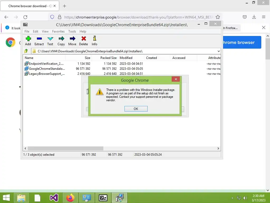Viewport: 270px width, 203px height.
Task: Expand the 7-Zip address path dropdown
Action: click(x=219, y=51)
